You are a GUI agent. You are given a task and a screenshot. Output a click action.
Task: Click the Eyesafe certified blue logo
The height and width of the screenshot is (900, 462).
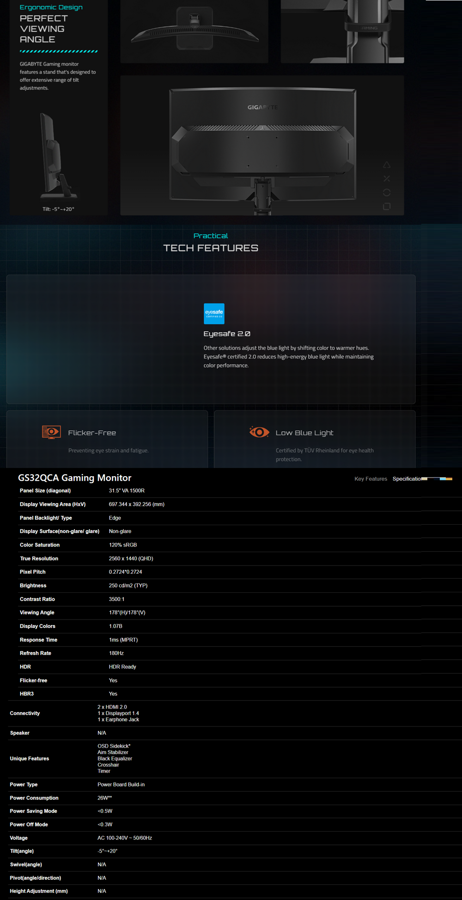(214, 314)
